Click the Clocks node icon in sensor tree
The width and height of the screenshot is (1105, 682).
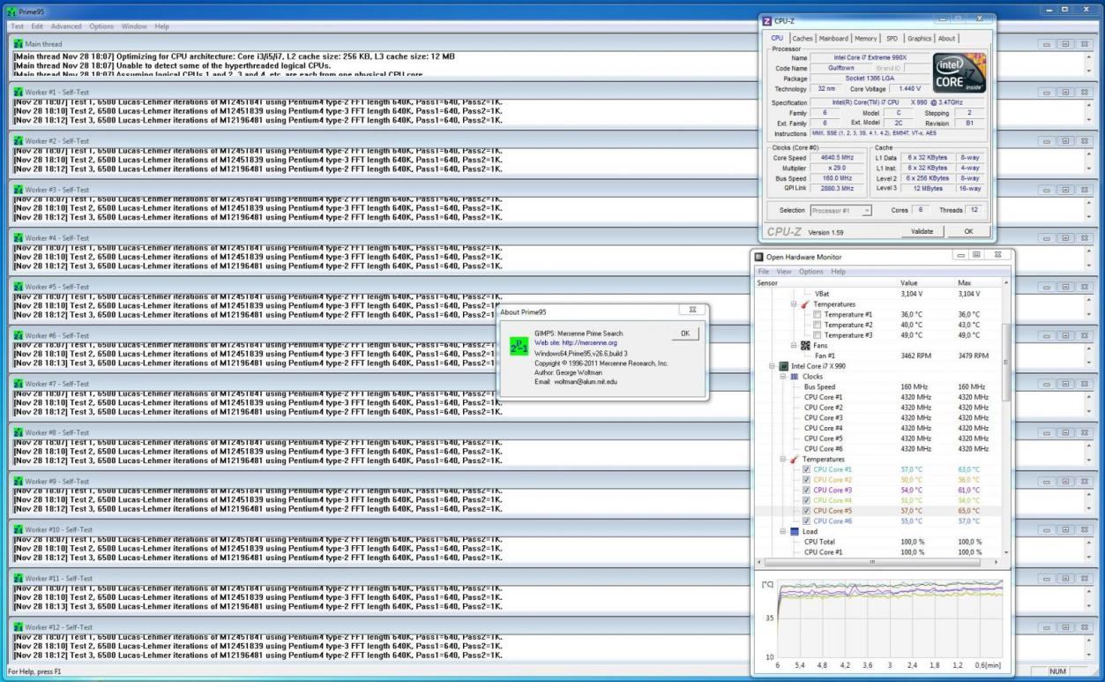coord(795,376)
